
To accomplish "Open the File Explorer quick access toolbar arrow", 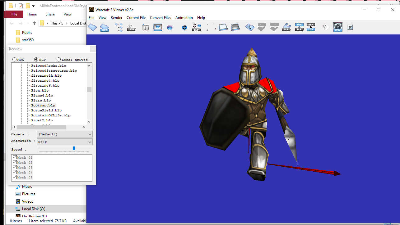I will [x=33, y=6].
